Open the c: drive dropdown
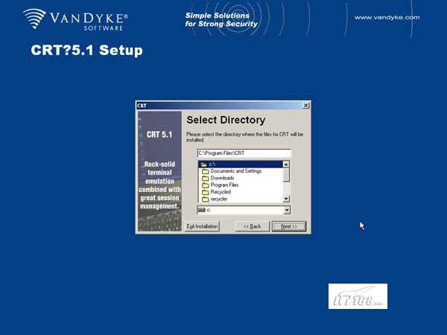447x335 pixels. tap(287, 210)
